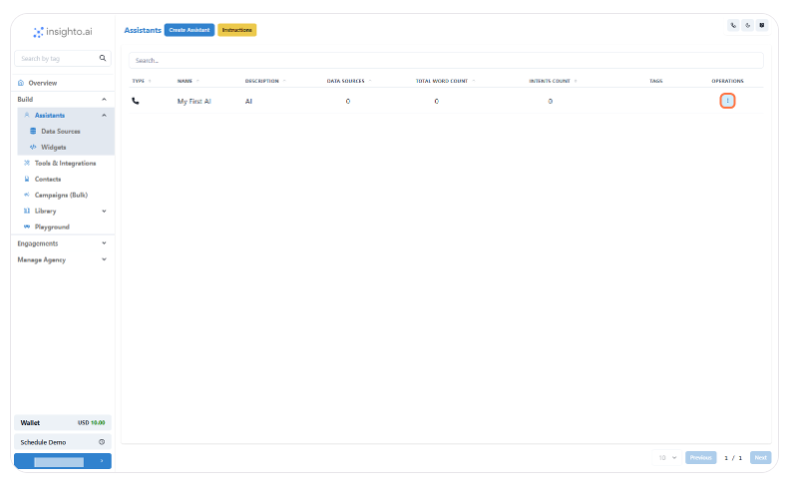Collapse the Assistants submenu chevron
The height and width of the screenshot is (495, 785).
[x=104, y=115]
